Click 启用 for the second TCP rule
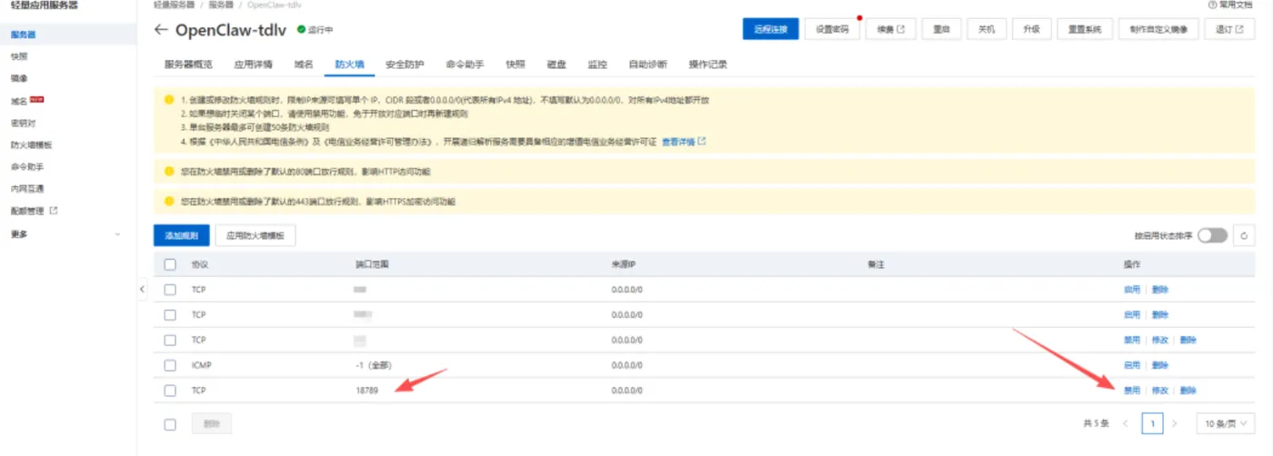 1131,314
